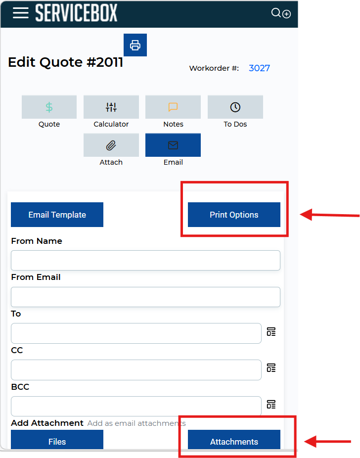Click the ServiceBox logo
The width and height of the screenshot is (360, 458).
(x=76, y=13)
